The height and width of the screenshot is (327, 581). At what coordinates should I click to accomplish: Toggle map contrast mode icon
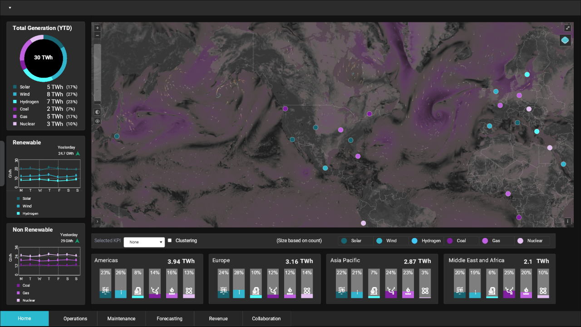[98, 112]
